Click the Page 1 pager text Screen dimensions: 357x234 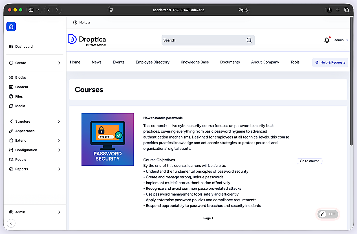pyautogui.click(x=208, y=218)
